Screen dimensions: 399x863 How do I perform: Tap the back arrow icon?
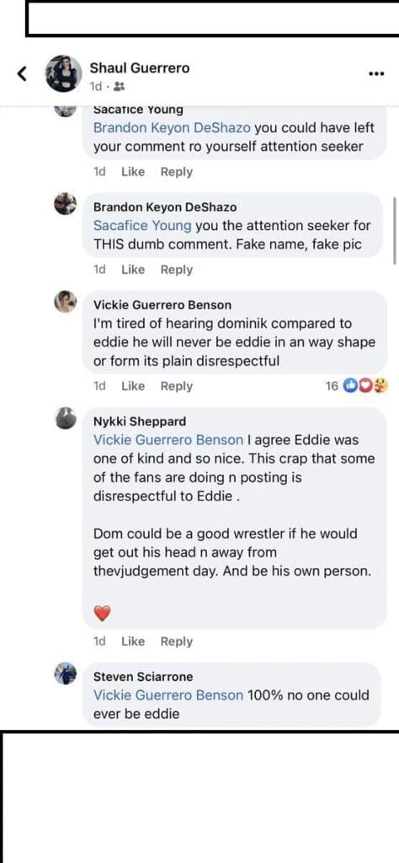[22, 73]
